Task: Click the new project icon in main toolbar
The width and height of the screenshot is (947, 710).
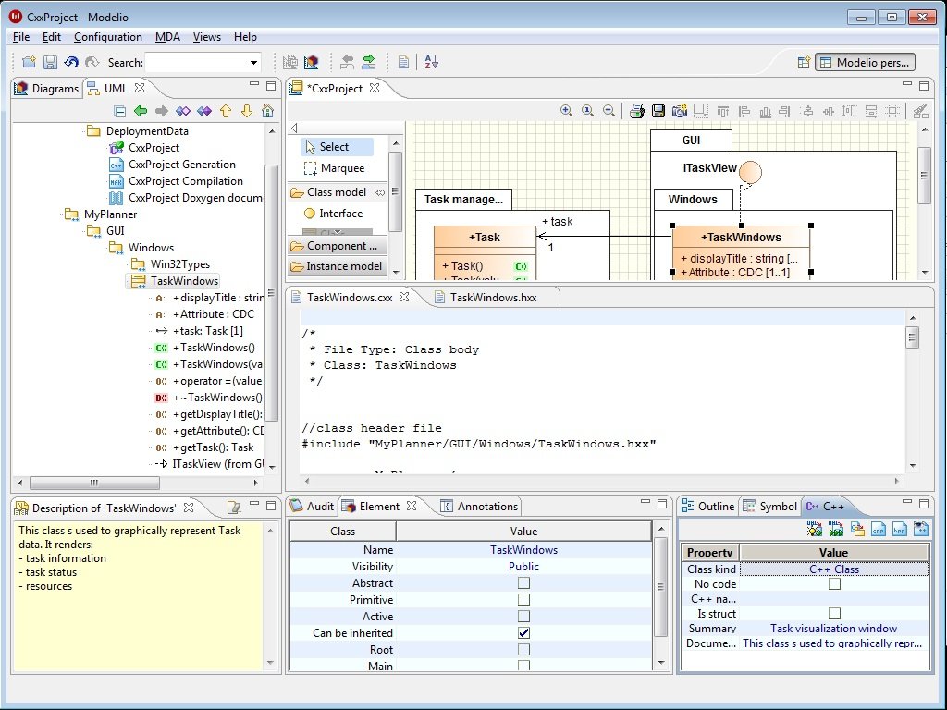Action: pyautogui.click(x=29, y=62)
